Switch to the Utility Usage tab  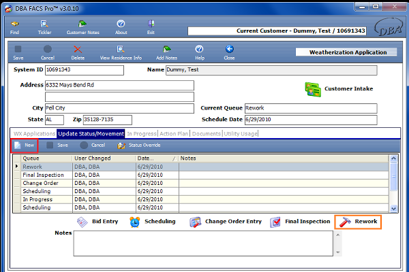241,134
